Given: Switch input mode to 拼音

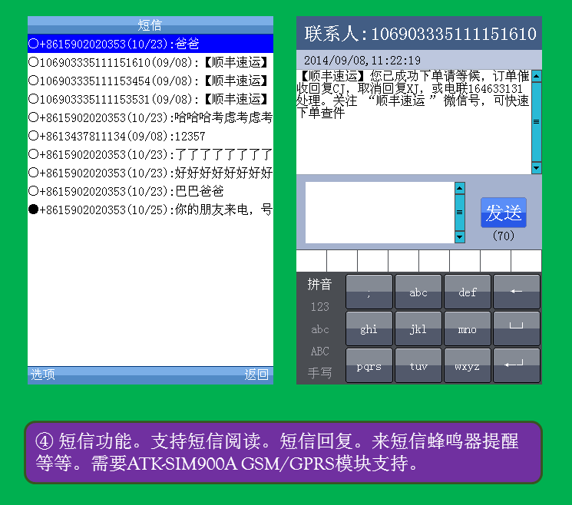Looking at the screenshot, I should pyautogui.click(x=319, y=285).
